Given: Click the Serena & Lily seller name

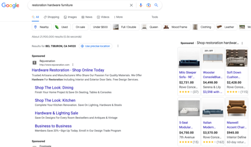Looking at the screenshot, I should pyautogui.click(x=212, y=87).
